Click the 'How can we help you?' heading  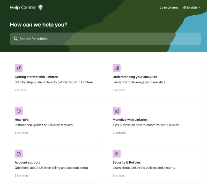(x=39, y=25)
